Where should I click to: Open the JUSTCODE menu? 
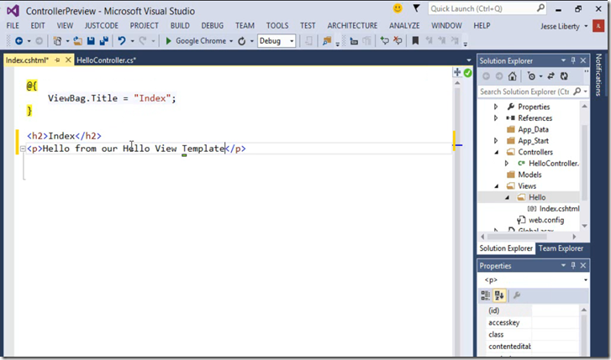pyautogui.click(x=102, y=26)
